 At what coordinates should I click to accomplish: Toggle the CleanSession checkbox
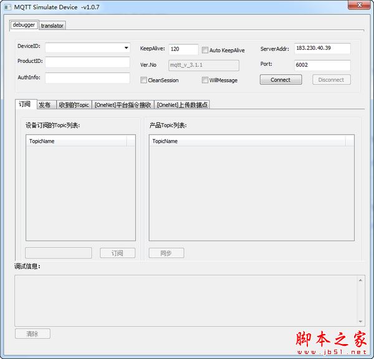pos(143,80)
